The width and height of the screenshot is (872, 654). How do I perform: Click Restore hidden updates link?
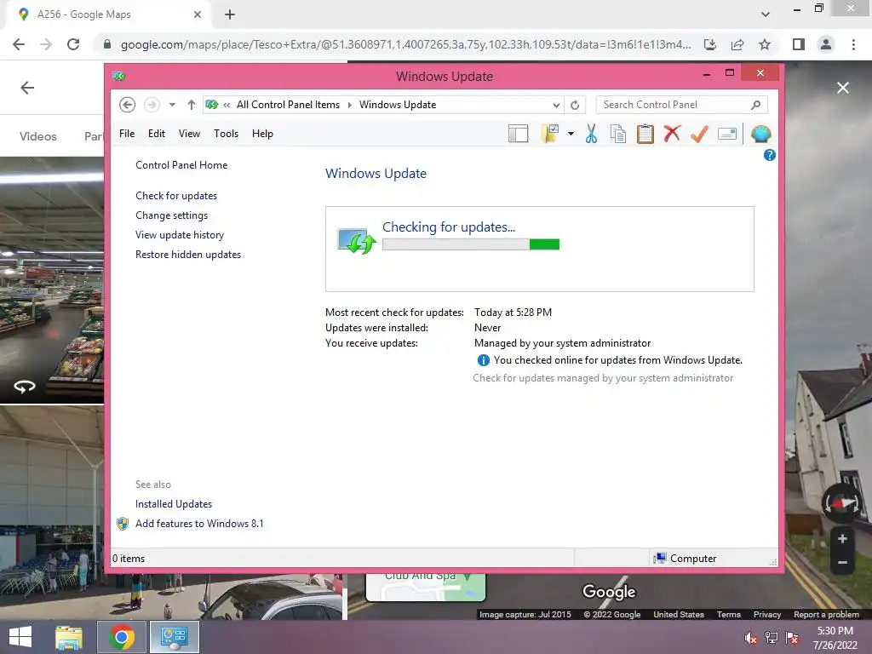(x=188, y=254)
